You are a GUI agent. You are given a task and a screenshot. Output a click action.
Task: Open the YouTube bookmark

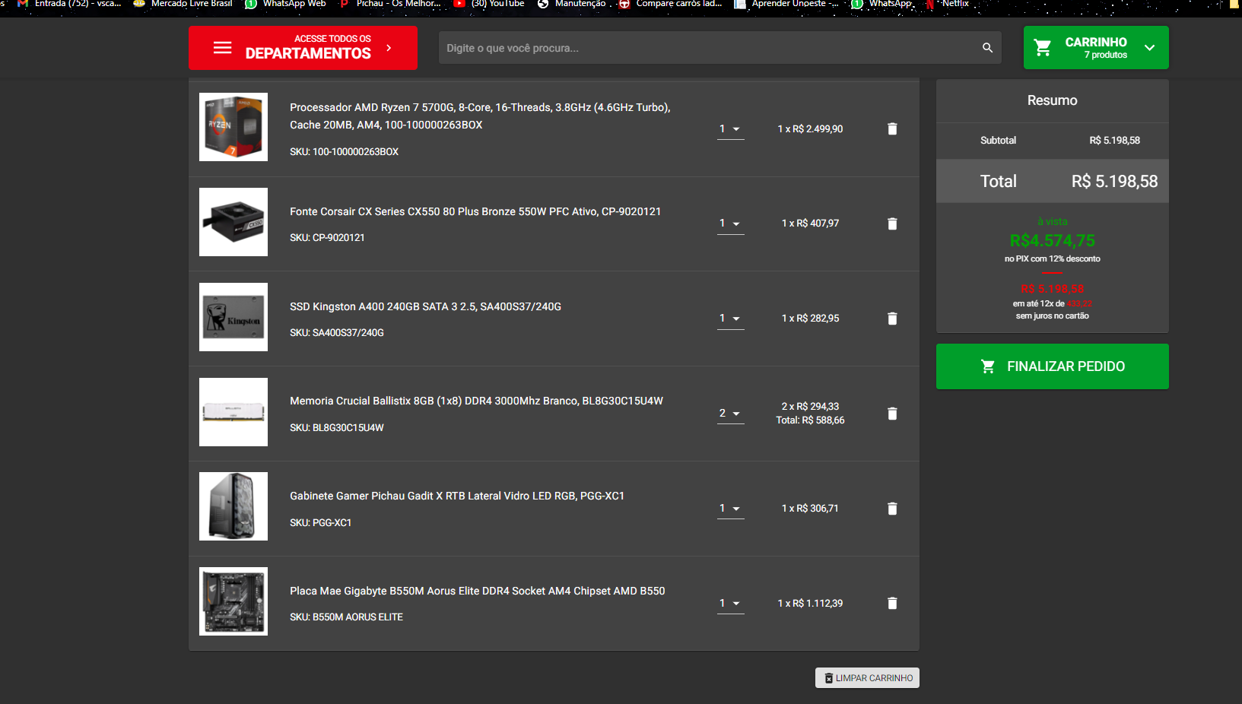[488, 4]
